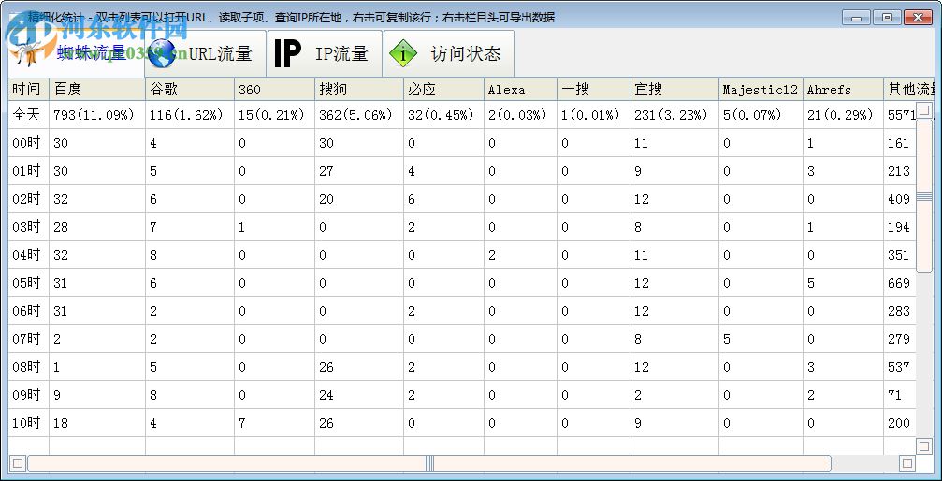The image size is (942, 481).
Task: Click the bold IP icon
Action: click(x=288, y=54)
